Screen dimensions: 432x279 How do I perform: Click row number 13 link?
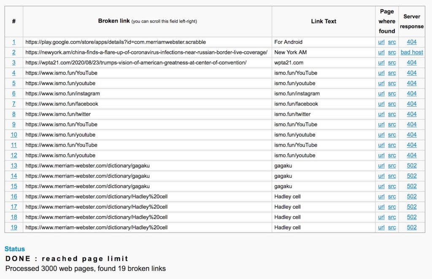pos(14,166)
